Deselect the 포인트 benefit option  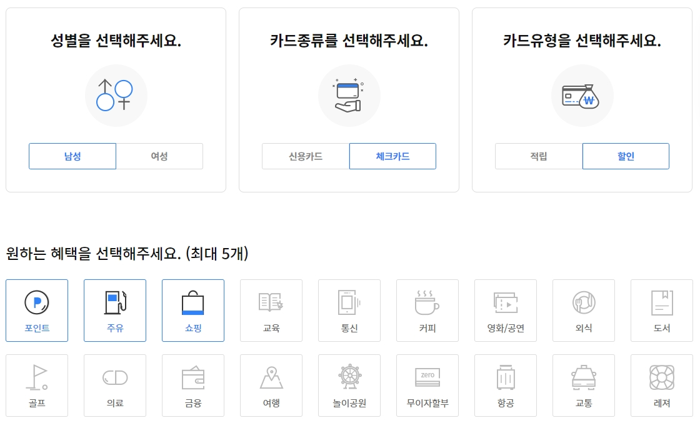tap(37, 311)
